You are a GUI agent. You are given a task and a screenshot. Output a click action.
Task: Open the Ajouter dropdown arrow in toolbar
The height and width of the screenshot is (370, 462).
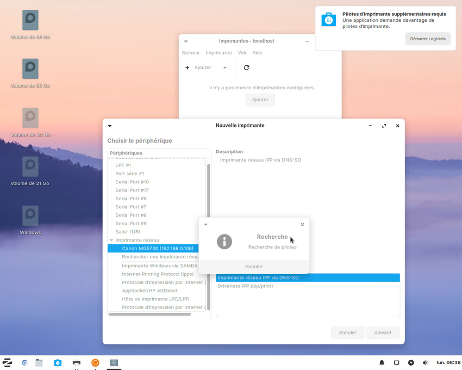click(x=225, y=67)
